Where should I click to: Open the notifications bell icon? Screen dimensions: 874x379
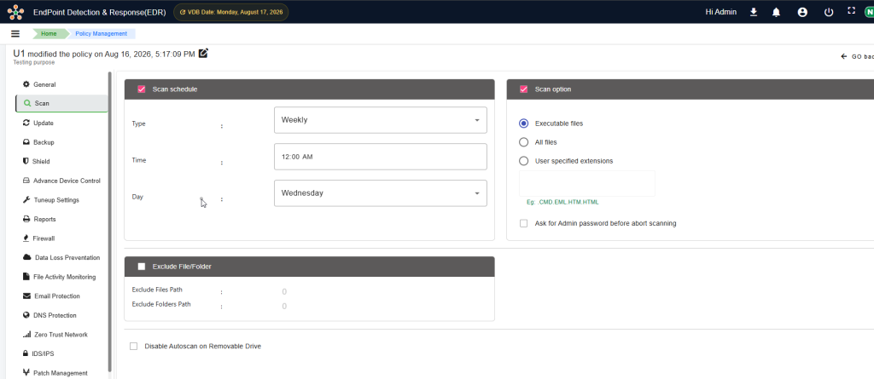pyautogui.click(x=776, y=12)
